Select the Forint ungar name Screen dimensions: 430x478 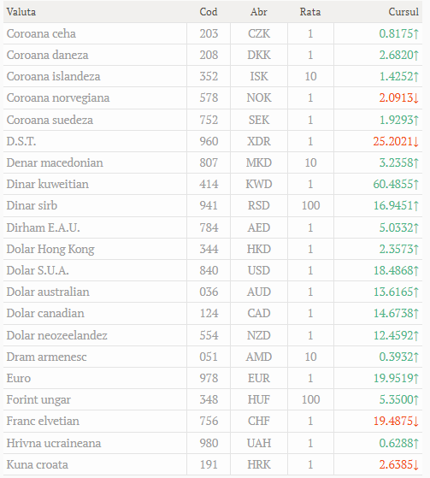pyautogui.click(x=38, y=399)
